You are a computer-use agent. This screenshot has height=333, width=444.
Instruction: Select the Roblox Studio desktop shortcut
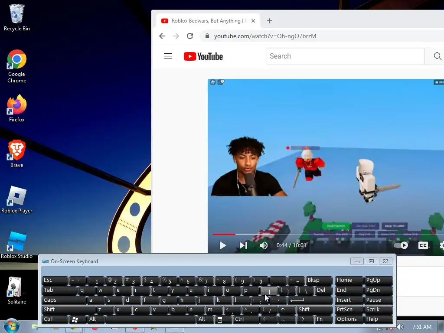(x=17, y=245)
